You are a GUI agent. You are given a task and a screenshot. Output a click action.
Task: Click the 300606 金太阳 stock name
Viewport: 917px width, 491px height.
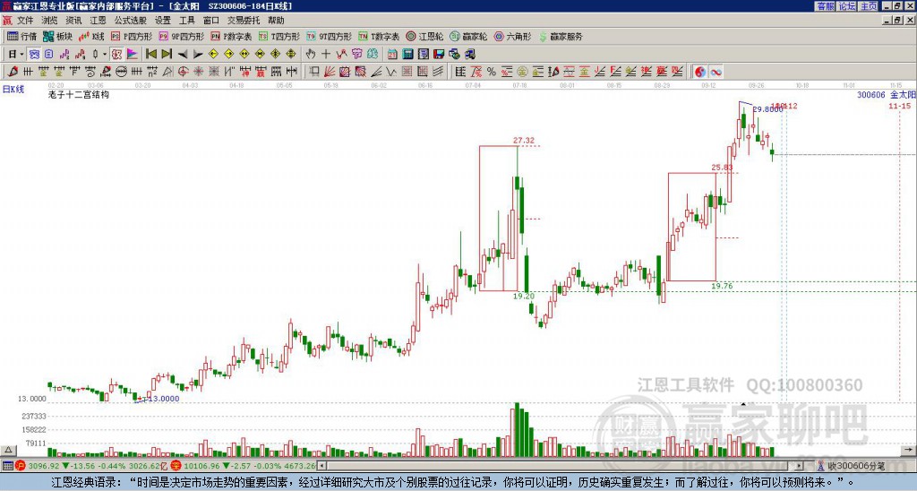[x=886, y=94]
